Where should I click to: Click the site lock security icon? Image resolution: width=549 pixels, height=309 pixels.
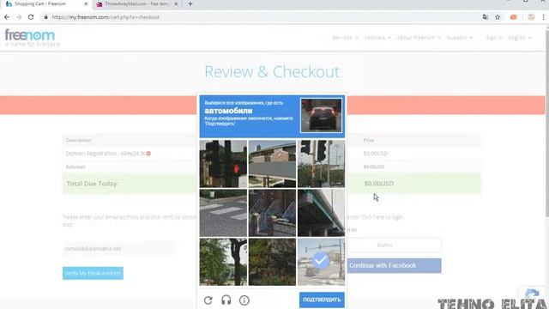[x=45, y=17]
